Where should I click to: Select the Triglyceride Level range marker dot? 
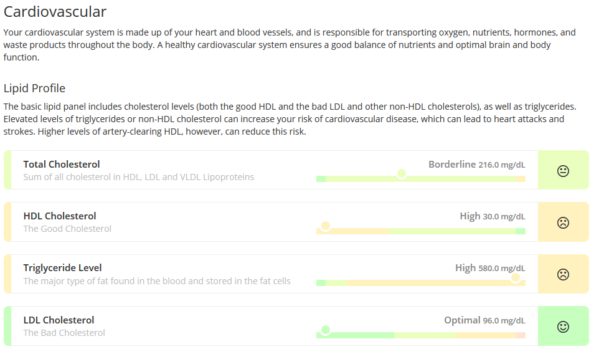(515, 278)
